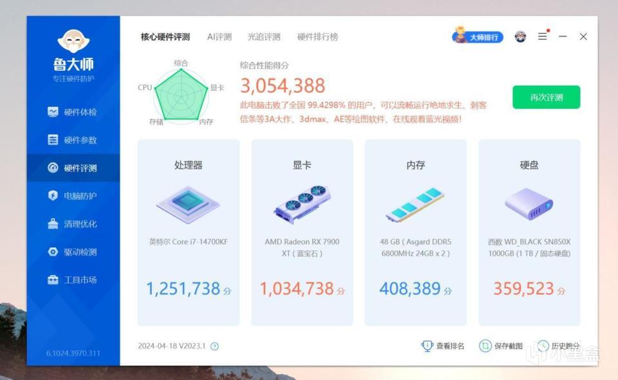Close the 鲁大师 window

pos(583,36)
